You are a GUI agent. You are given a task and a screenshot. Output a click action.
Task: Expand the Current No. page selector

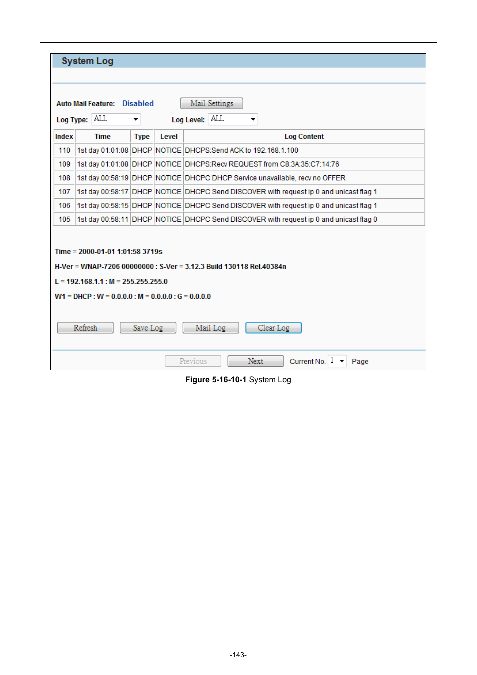click(337, 361)
